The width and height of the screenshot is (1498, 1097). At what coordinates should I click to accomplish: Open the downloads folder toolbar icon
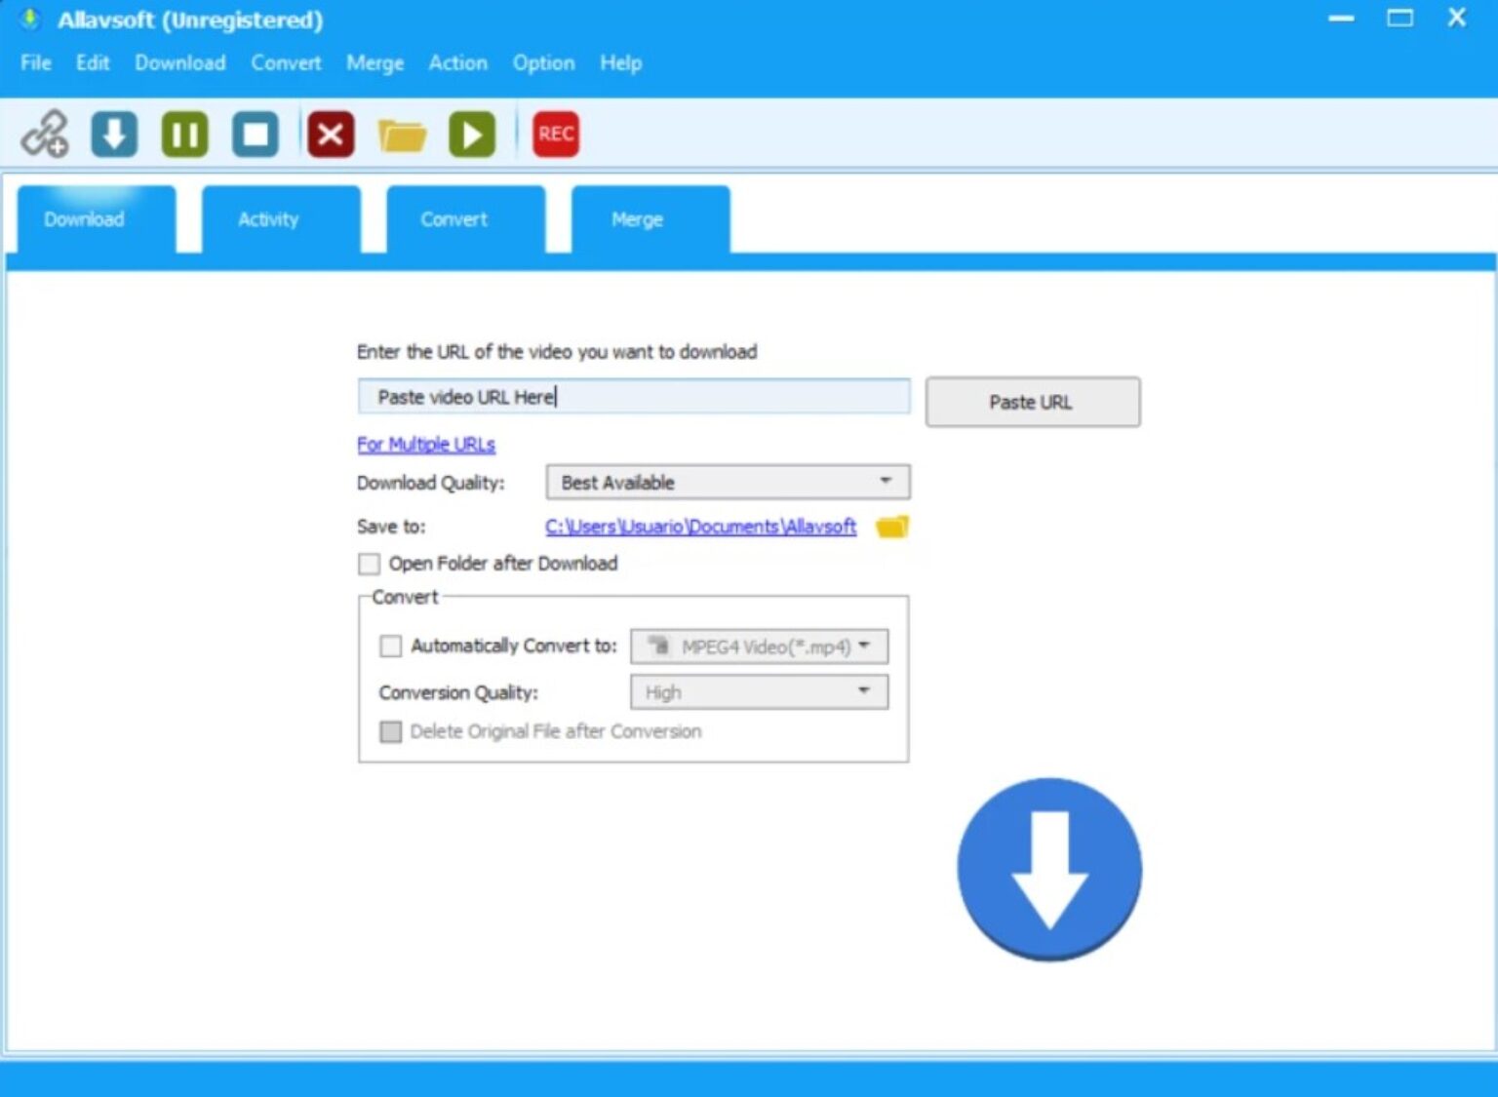click(402, 134)
